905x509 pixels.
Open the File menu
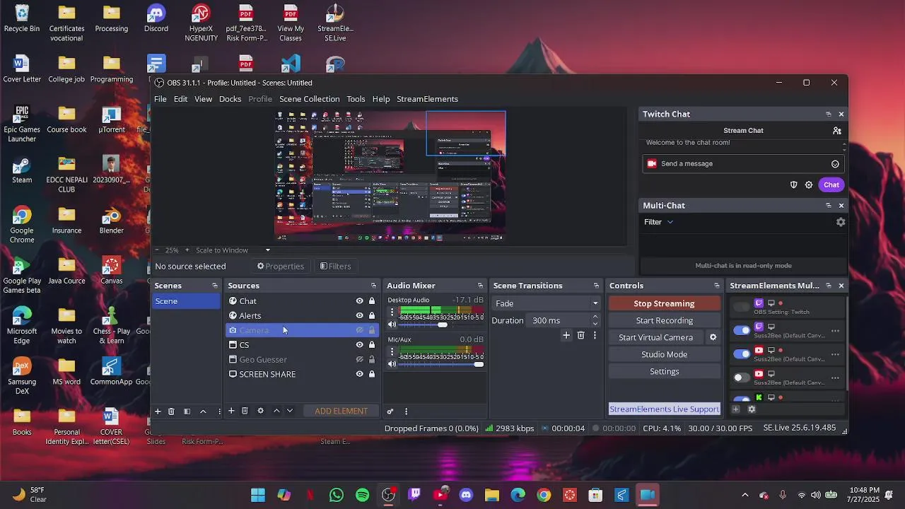point(160,99)
